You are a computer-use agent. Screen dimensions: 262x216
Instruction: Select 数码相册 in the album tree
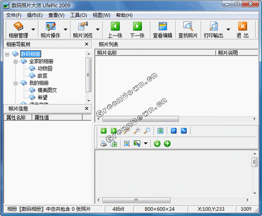pos(30,54)
